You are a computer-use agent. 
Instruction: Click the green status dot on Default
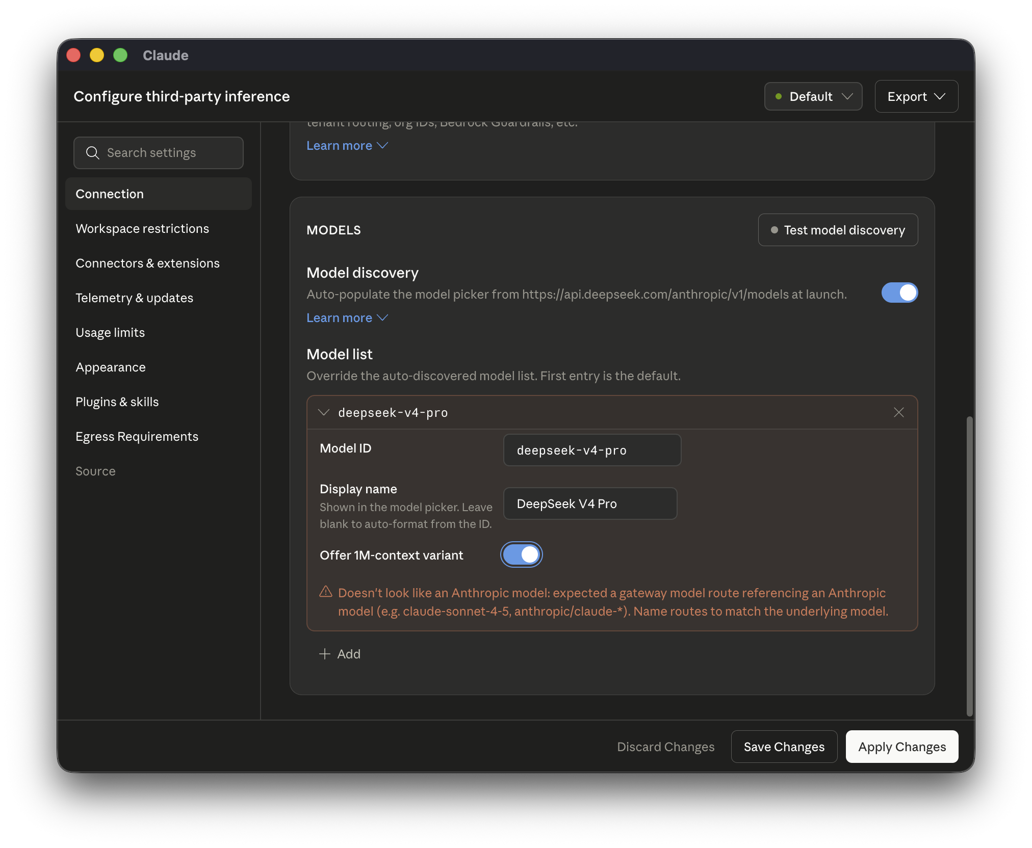pos(779,96)
